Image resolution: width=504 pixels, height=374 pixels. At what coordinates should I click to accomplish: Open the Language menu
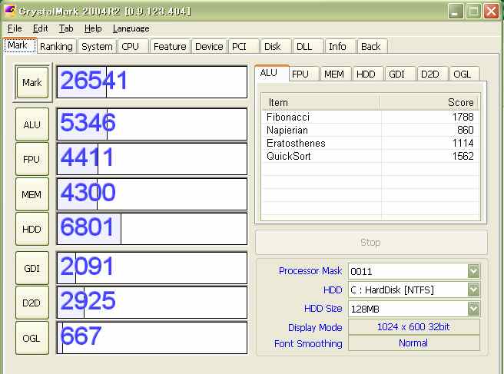(131, 28)
